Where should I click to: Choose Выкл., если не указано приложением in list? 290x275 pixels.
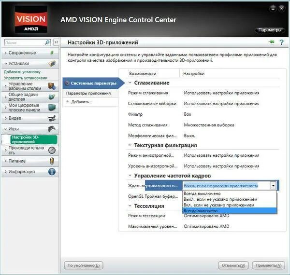tap(229, 199)
